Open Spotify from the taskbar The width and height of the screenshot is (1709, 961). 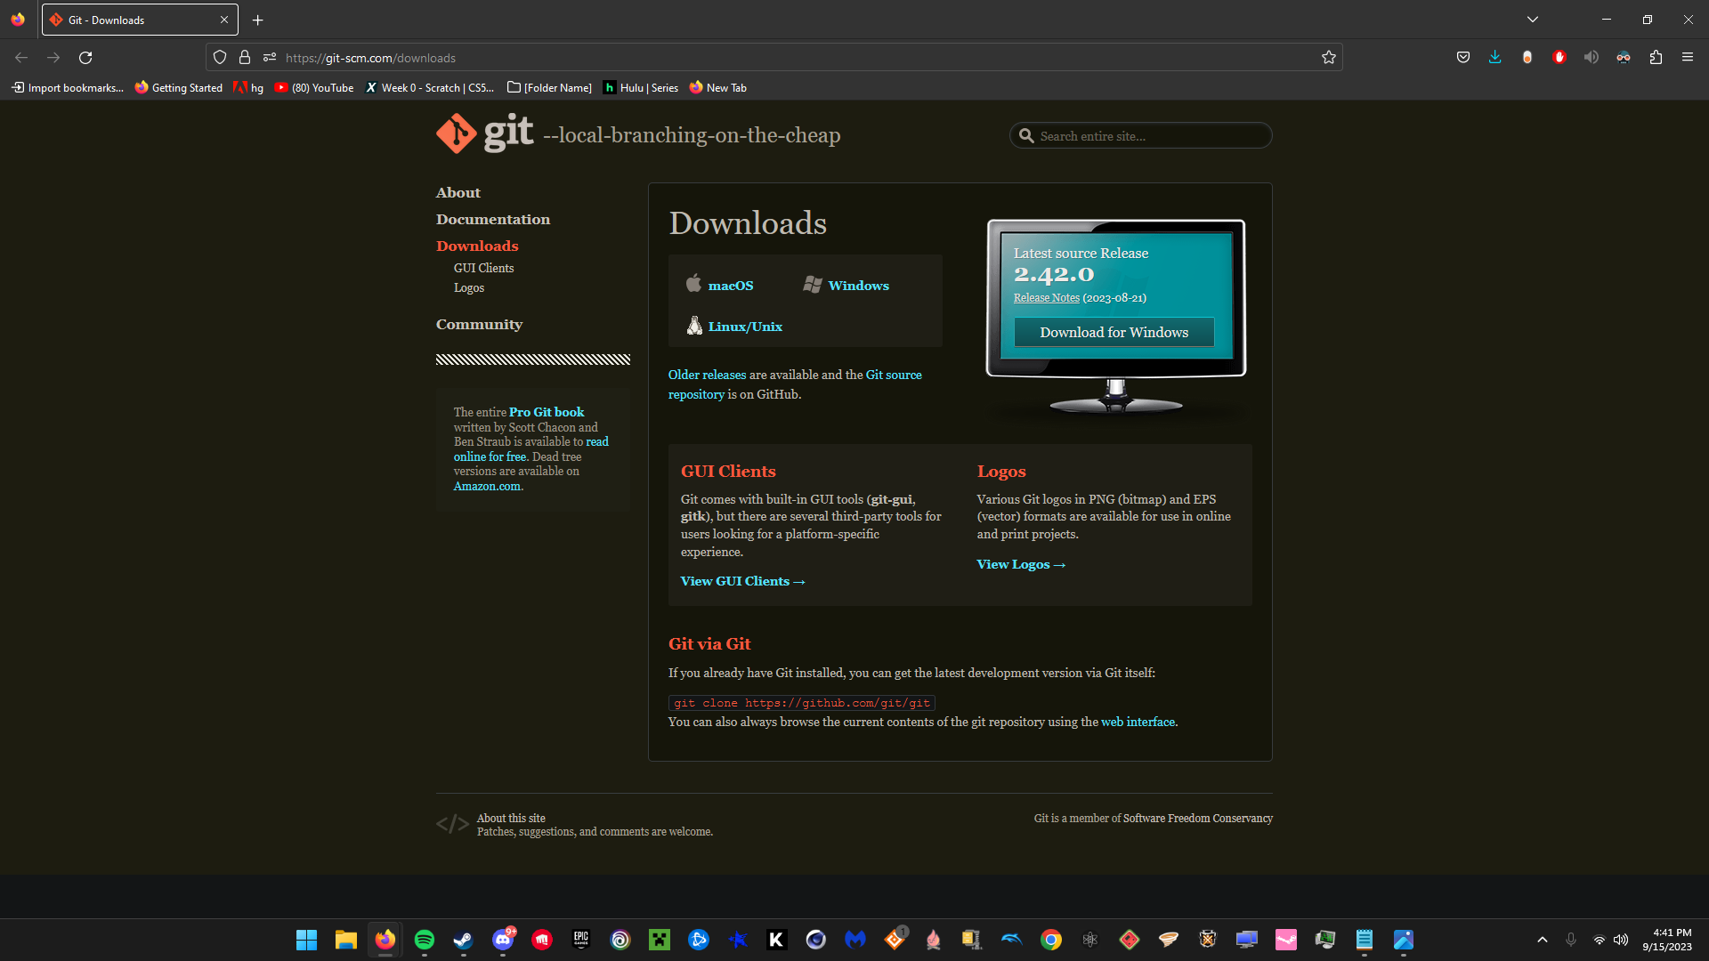pyautogui.click(x=425, y=940)
